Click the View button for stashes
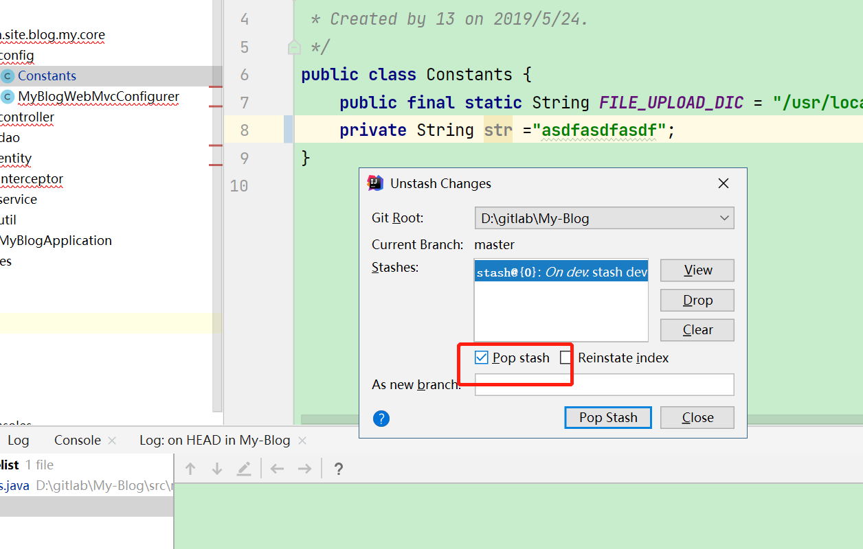This screenshot has width=863, height=549. click(x=697, y=270)
